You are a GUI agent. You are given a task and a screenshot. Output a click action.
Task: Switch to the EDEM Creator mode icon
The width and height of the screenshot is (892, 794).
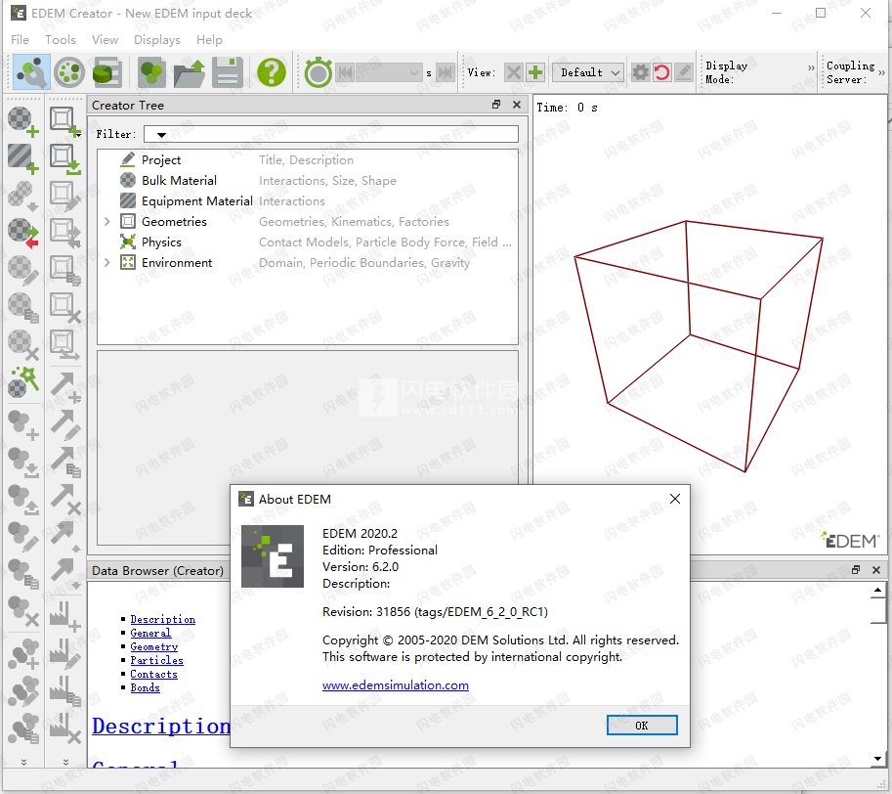pyautogui.click(x=32, y=72)
